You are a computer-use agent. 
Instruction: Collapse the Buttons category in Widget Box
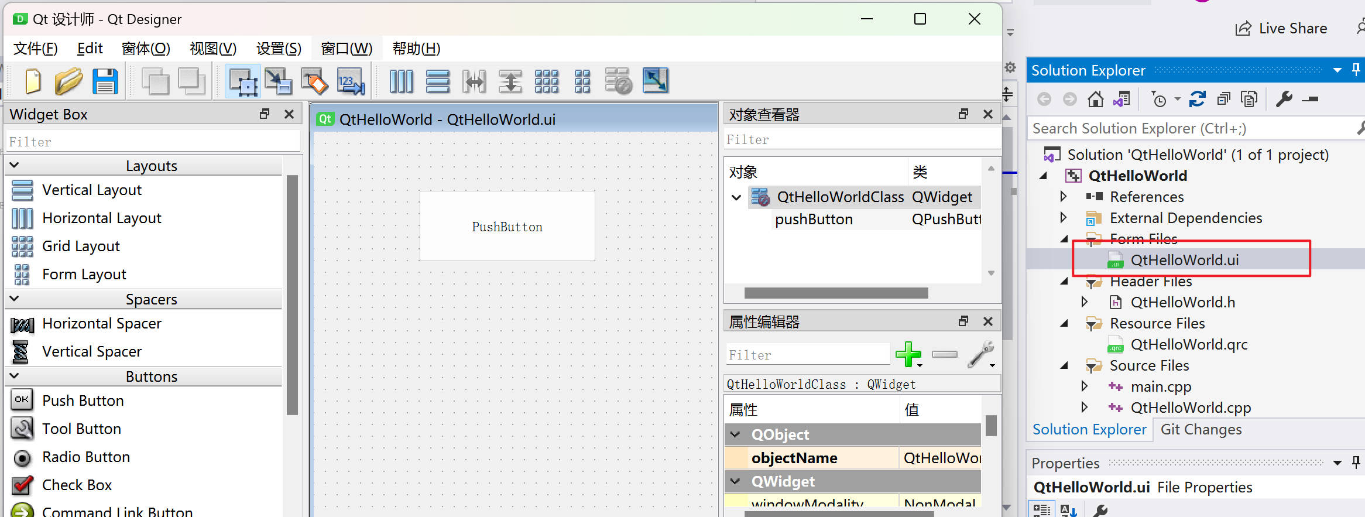pos(15,376)
